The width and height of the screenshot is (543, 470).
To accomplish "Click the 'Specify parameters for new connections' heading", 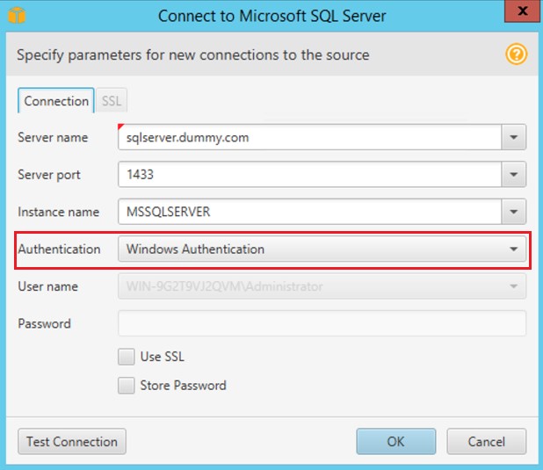I will [x=193, y=55].
